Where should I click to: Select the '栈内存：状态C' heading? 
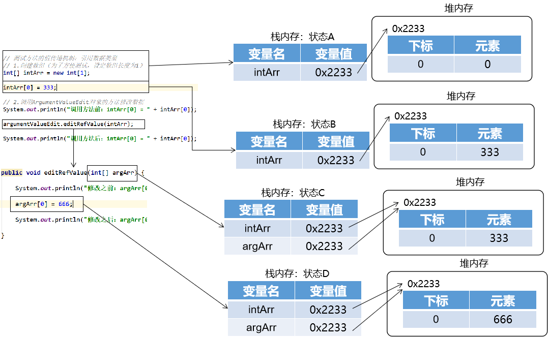(x=293, y=193)
